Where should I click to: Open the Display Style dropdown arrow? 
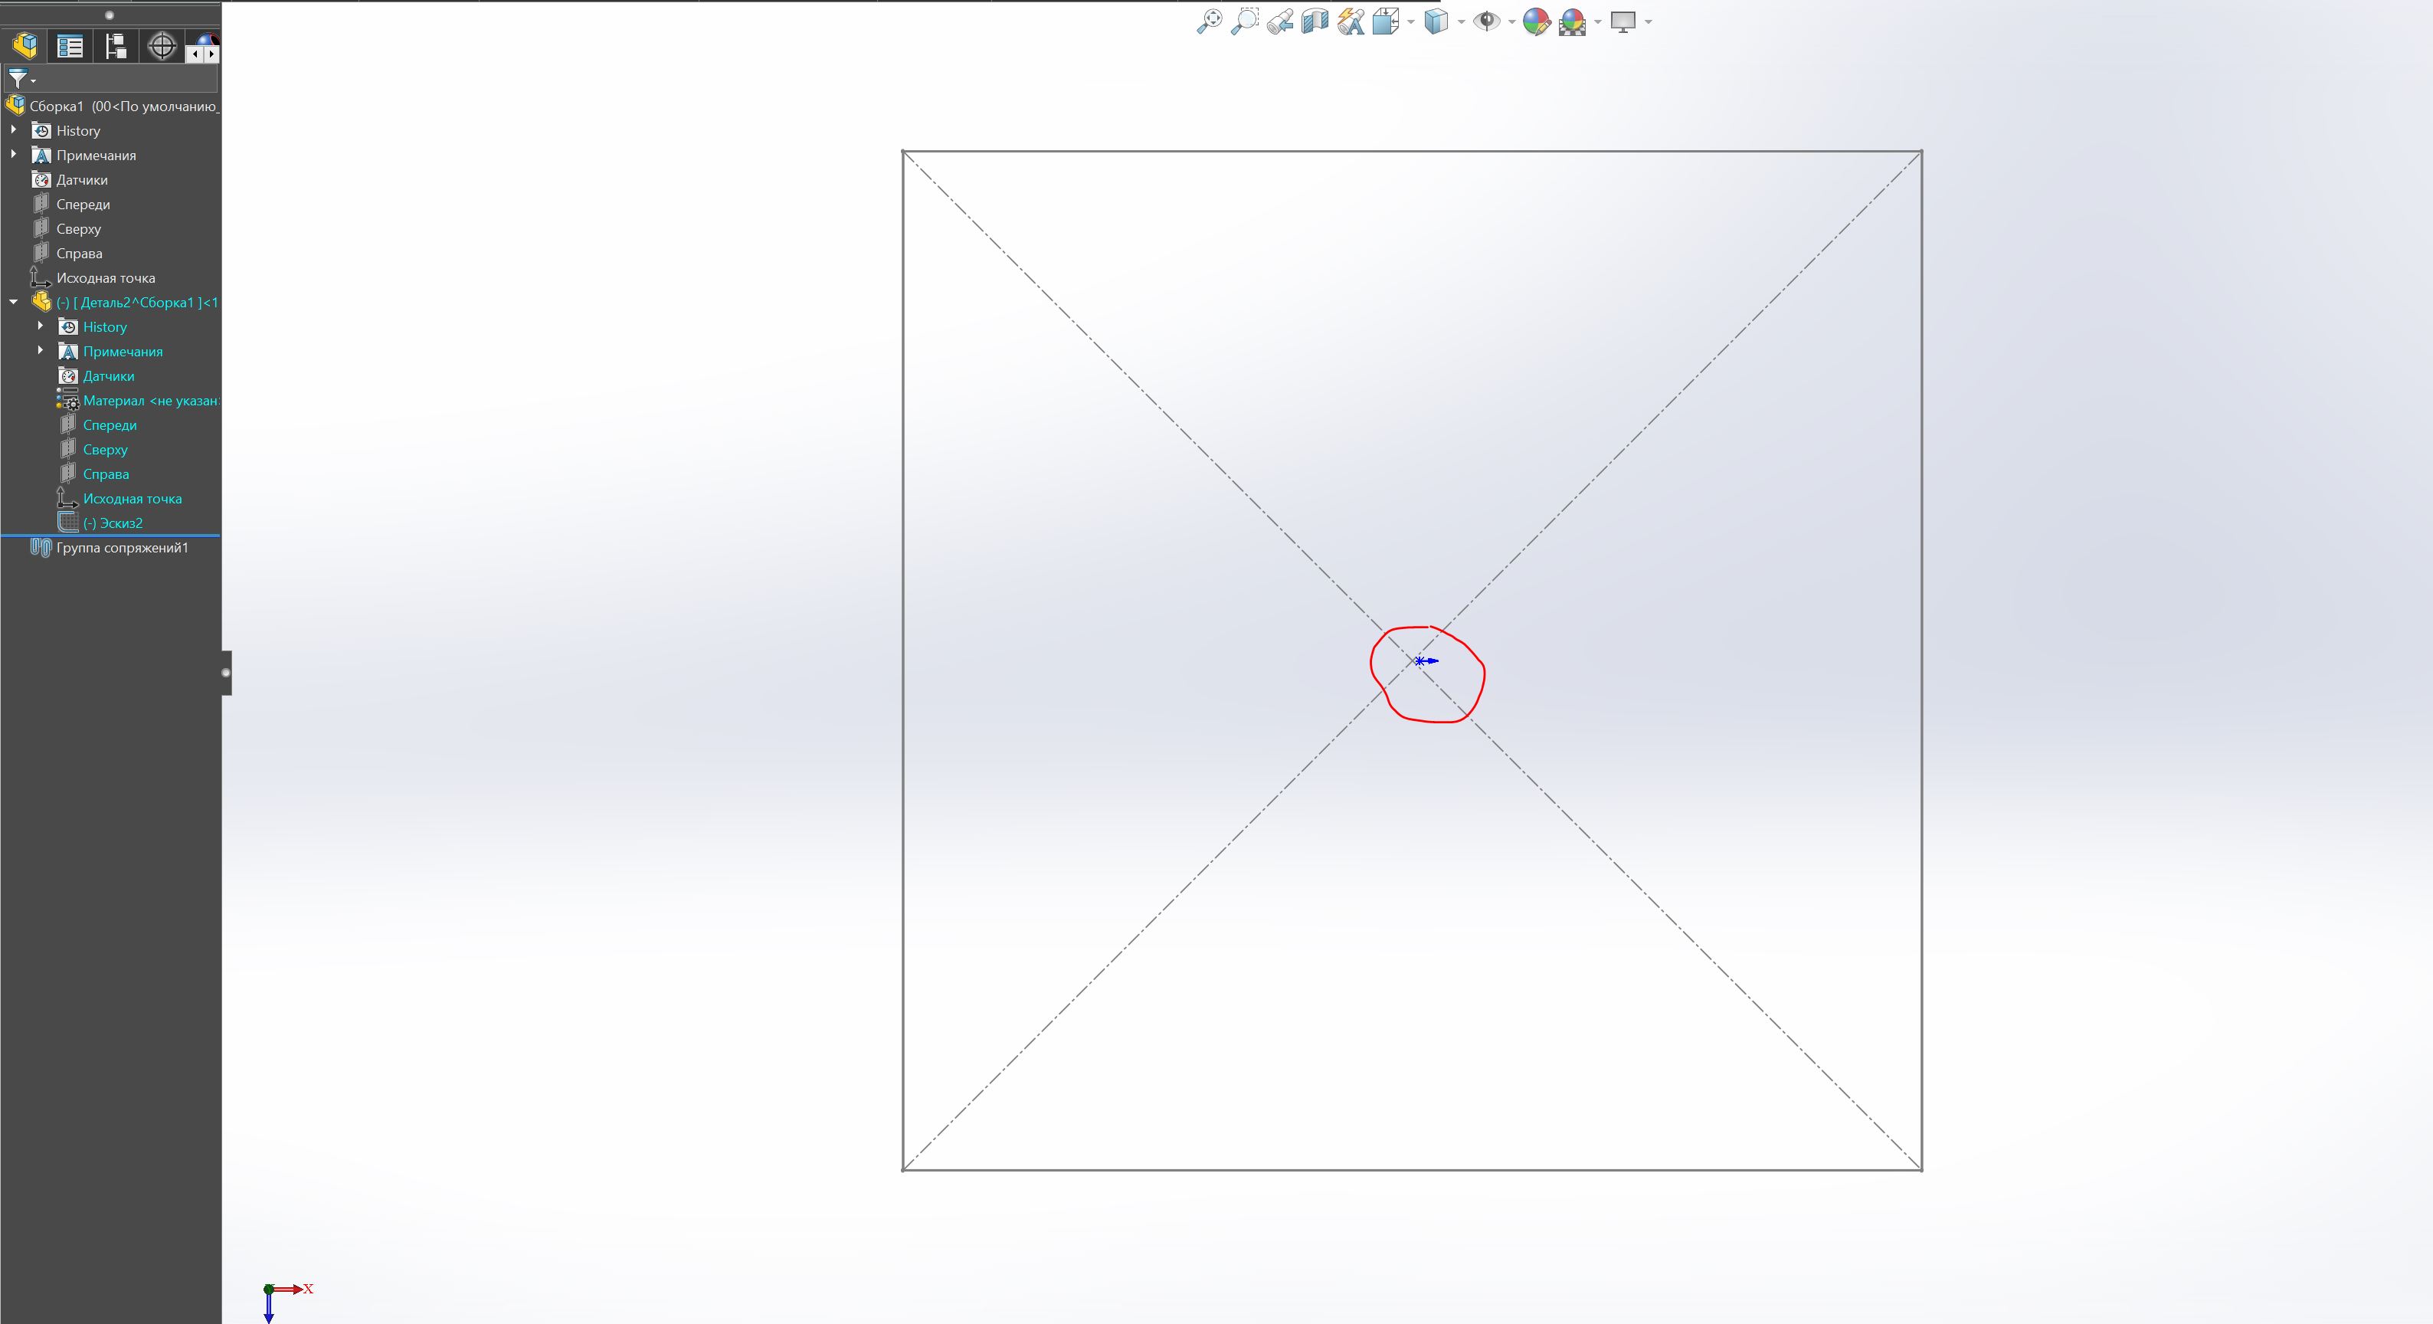tap(1461, 21)
